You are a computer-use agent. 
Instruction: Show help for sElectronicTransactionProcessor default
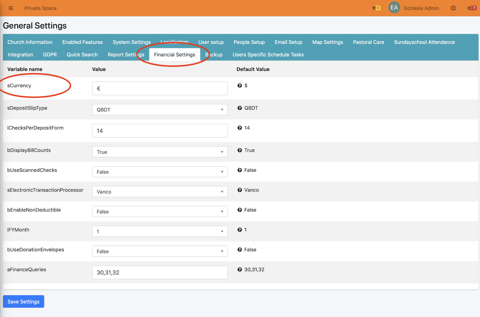click(239, 190)
